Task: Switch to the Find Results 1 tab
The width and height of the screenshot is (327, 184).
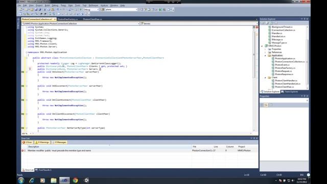Action: pos(43,170)
